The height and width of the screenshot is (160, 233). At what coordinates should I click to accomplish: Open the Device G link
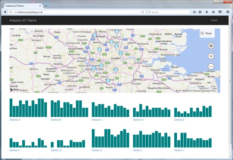point(56,150)
